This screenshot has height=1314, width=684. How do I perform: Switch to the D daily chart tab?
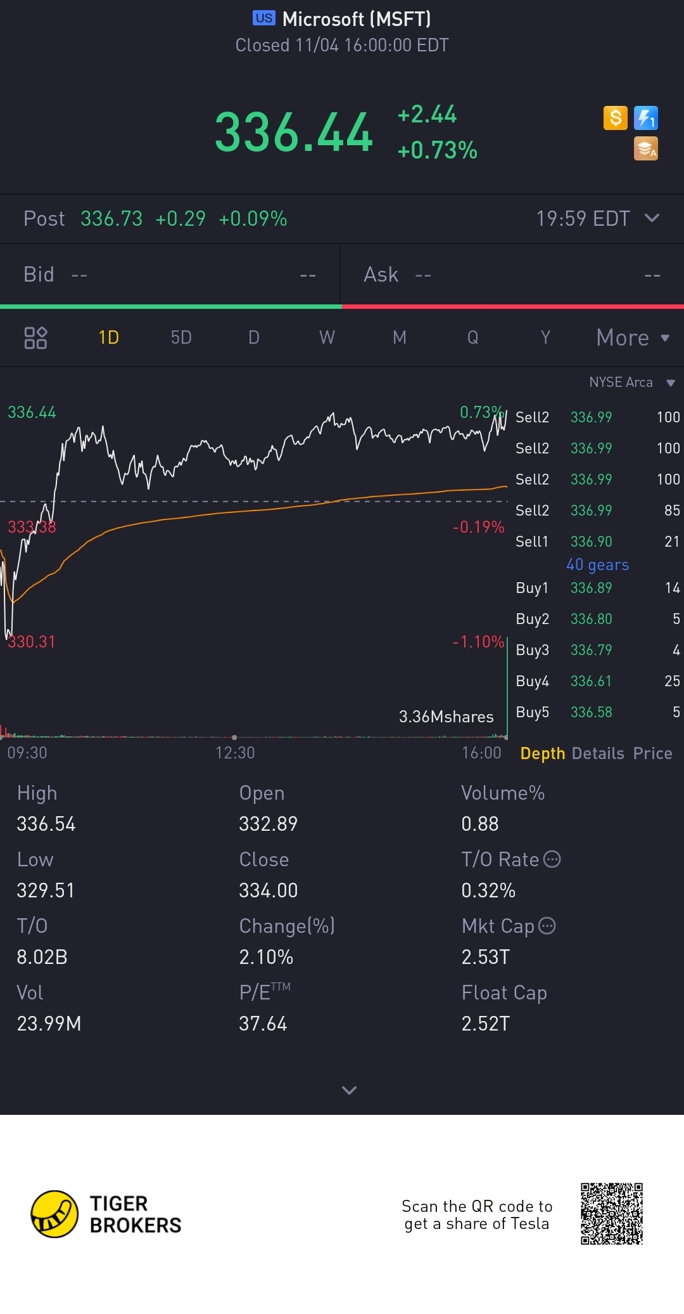(254, 337)
